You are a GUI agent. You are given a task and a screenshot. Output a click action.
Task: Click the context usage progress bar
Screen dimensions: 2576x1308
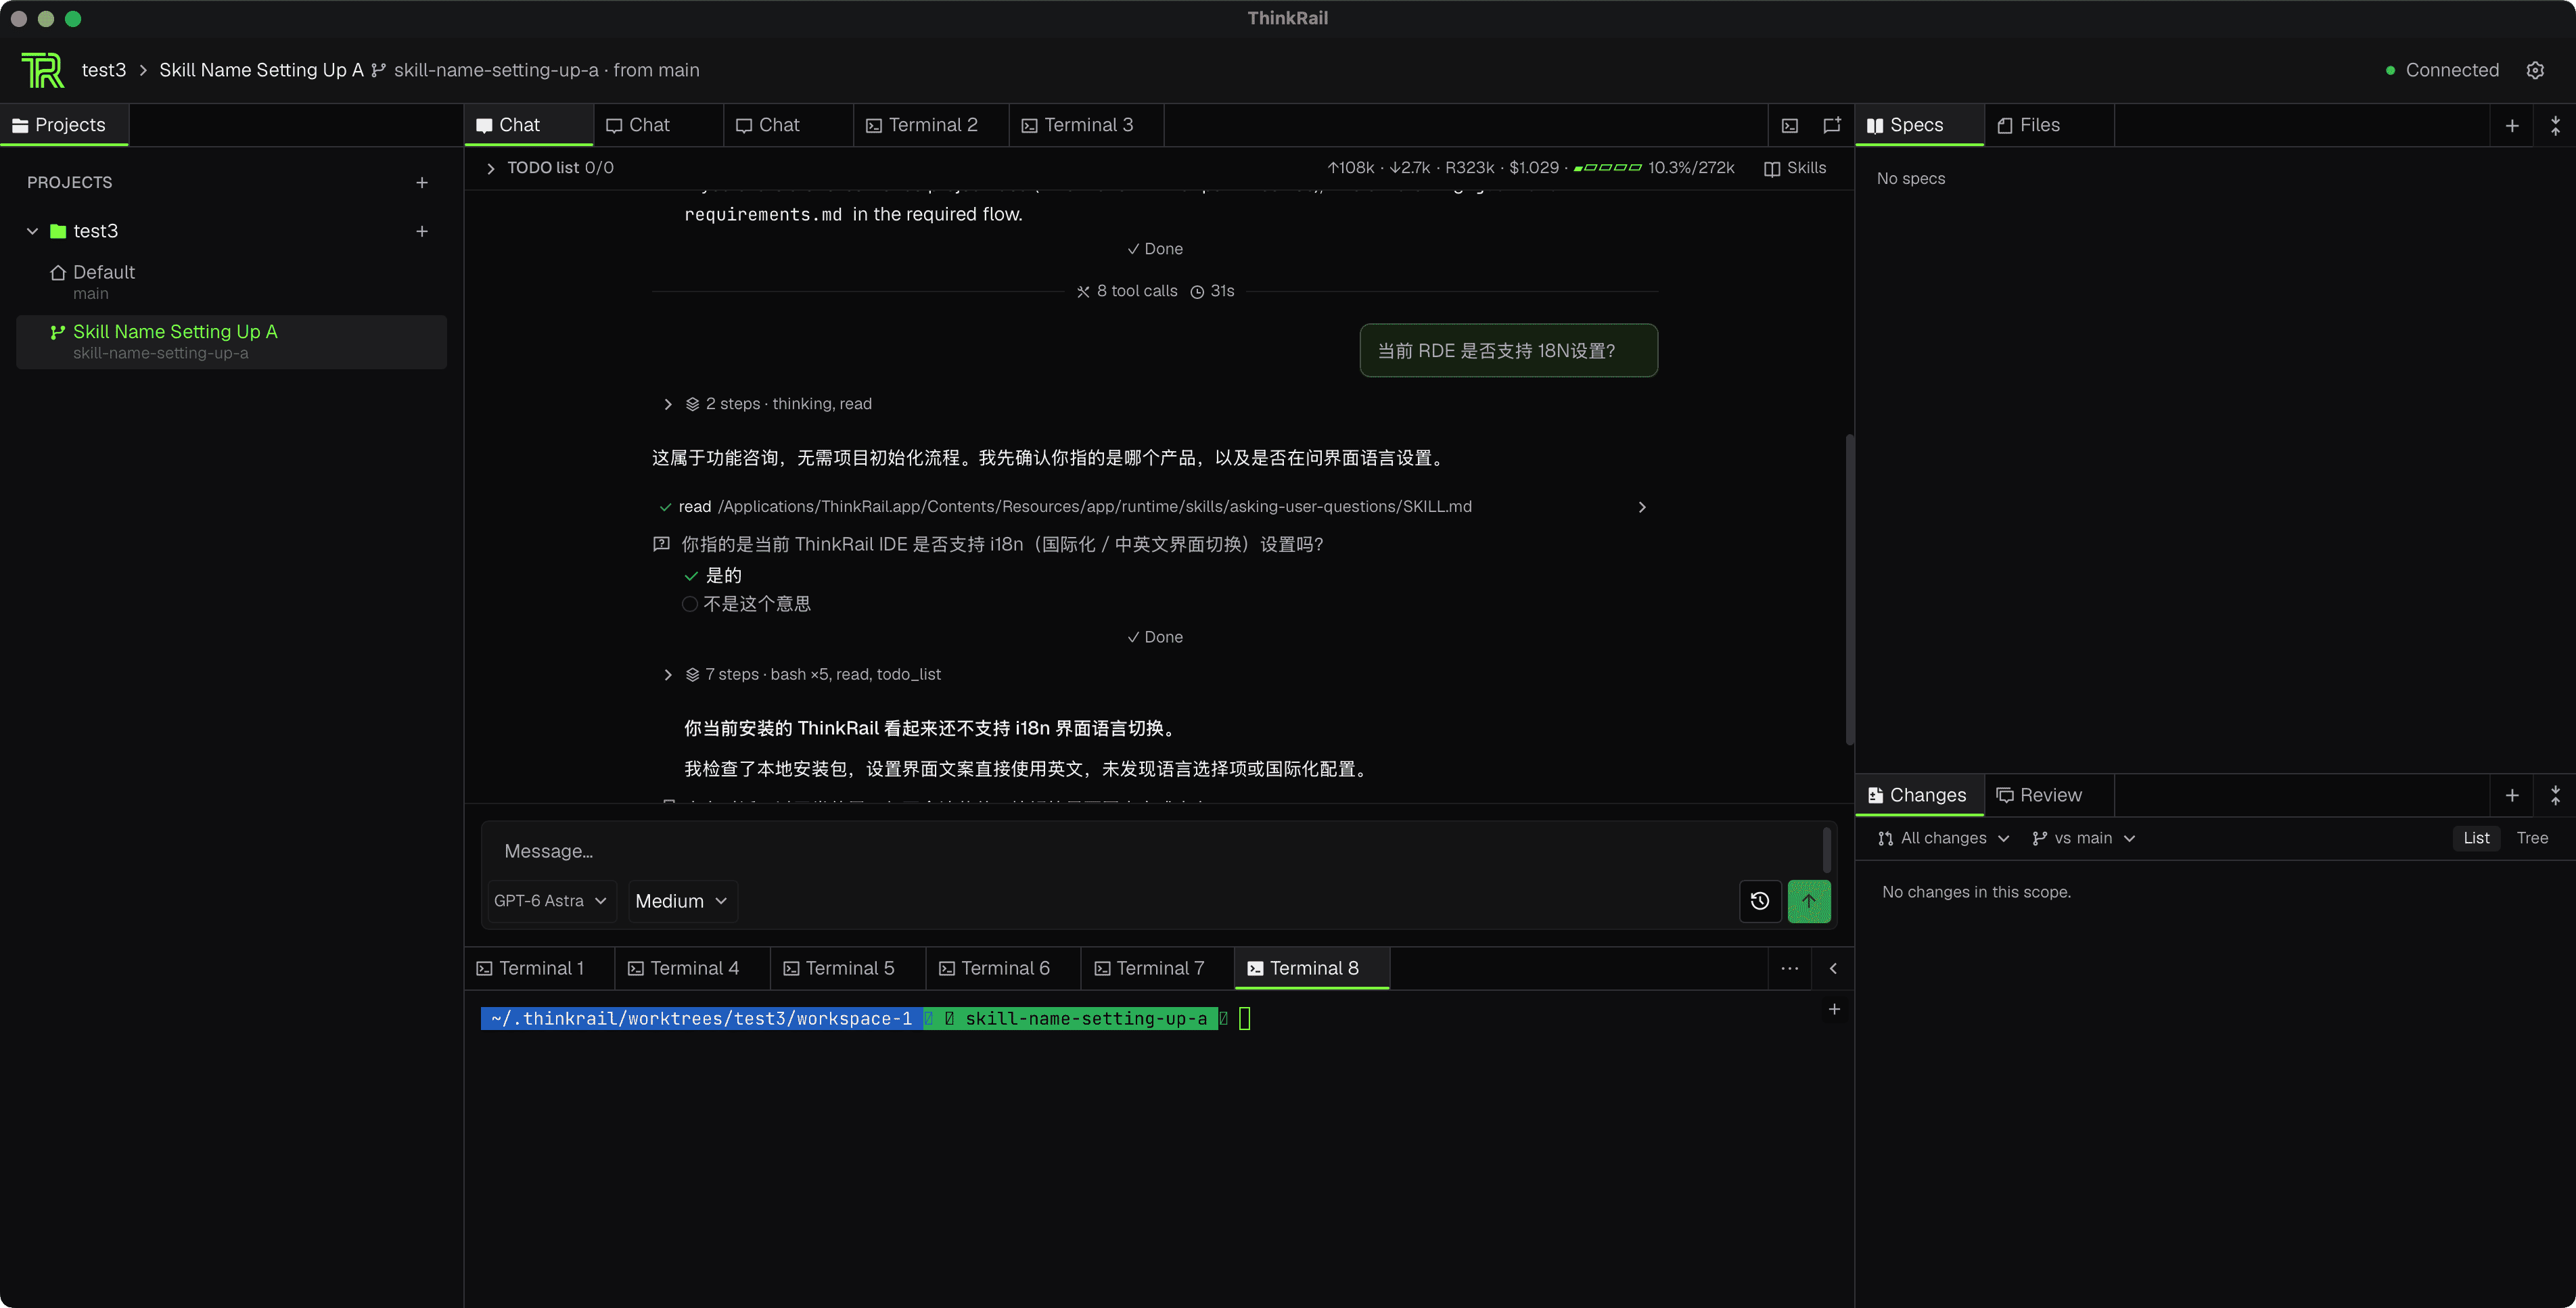tap(1607, 168)
